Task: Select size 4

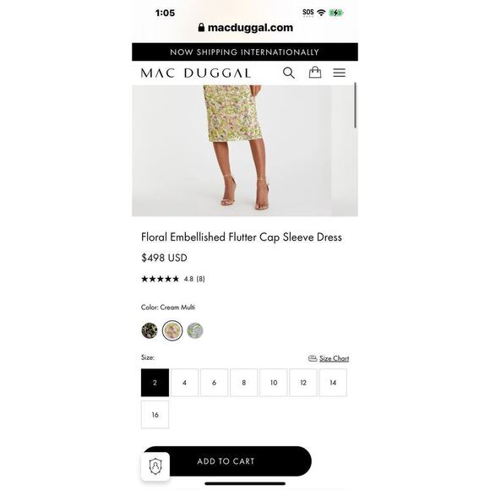Action: 184,383
